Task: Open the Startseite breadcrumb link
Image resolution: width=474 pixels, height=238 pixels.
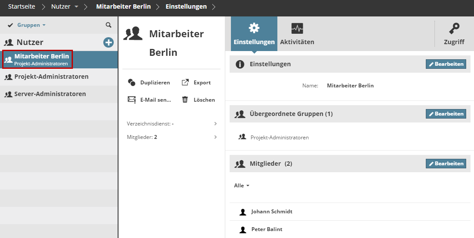Action: 22,6
